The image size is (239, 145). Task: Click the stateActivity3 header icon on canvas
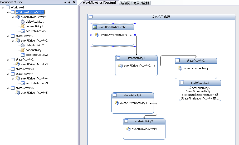[x=182, y=82]
